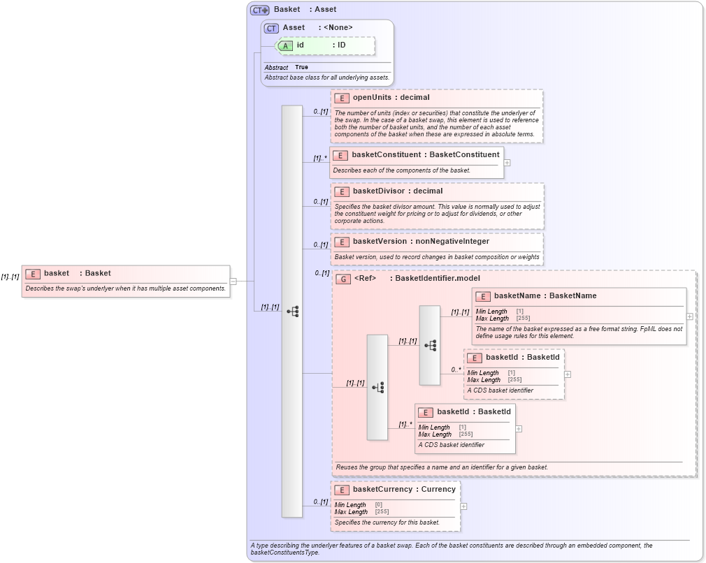
Task: Collapse the basket element via its minus box
Action: (x=233, y=281)
